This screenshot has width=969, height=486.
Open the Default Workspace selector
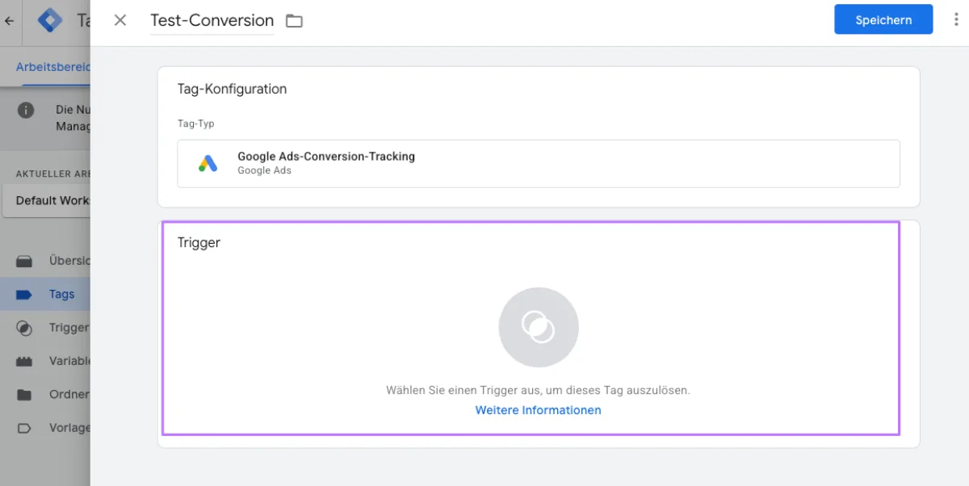pos(47,200)
